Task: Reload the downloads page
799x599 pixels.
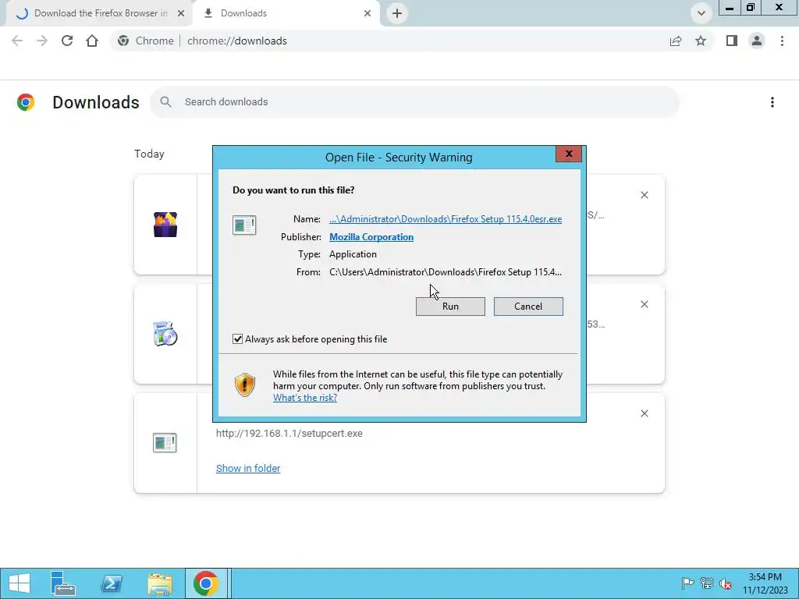Action: tap(67, 41)
